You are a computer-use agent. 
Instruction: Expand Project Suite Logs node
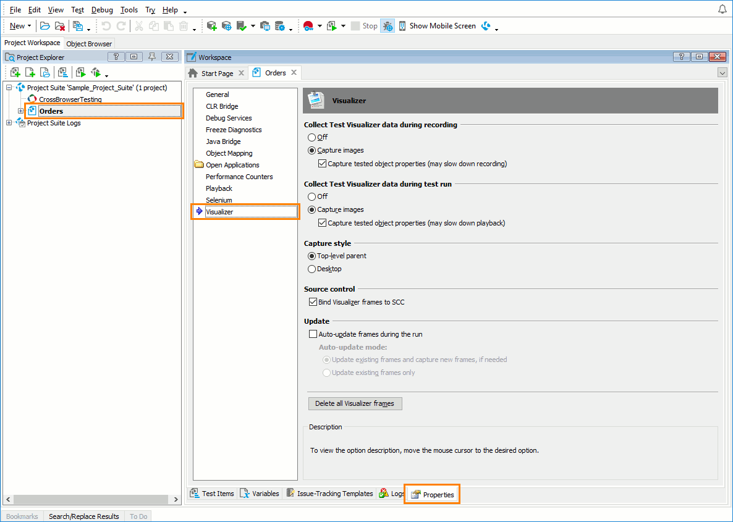point(9,123)
